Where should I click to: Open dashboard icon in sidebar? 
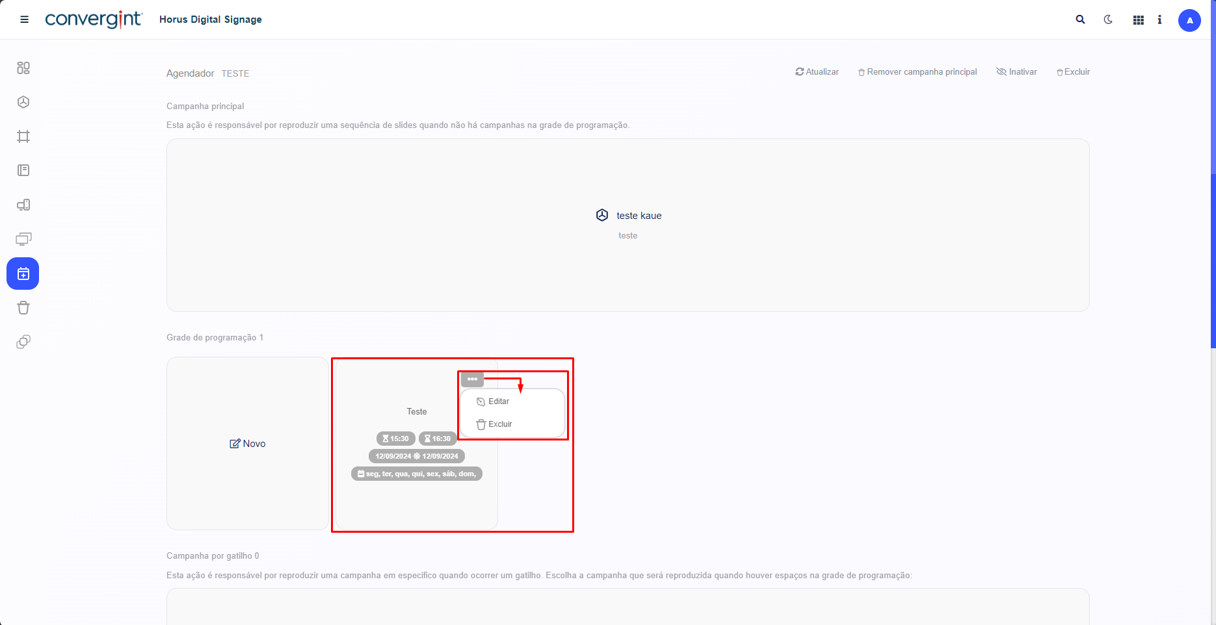pyautogui.click(x=23, y=68)
